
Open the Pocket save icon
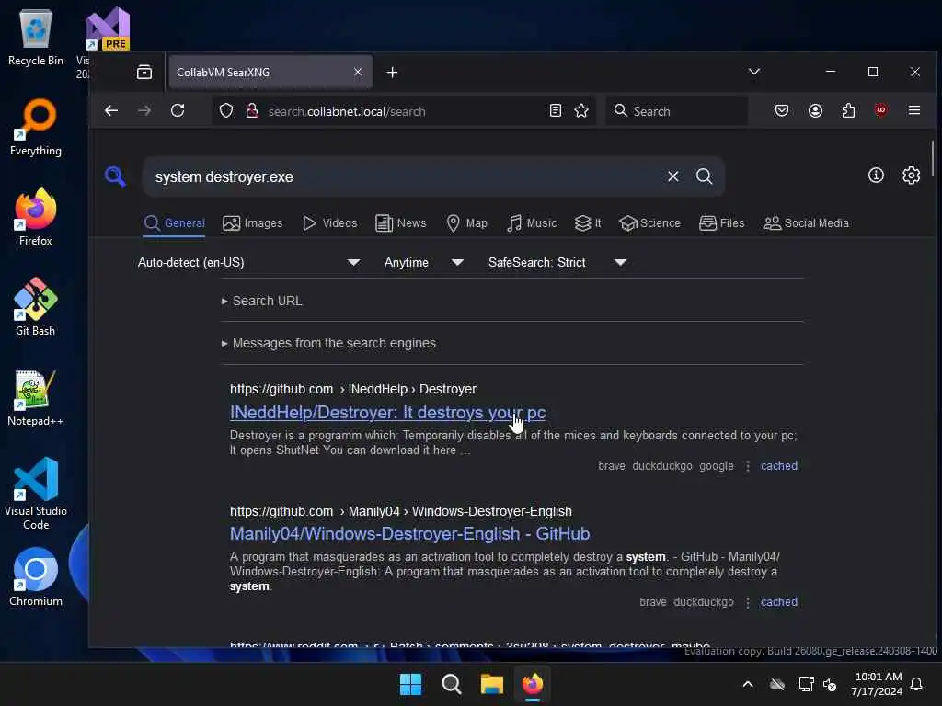tap(782, 110)
